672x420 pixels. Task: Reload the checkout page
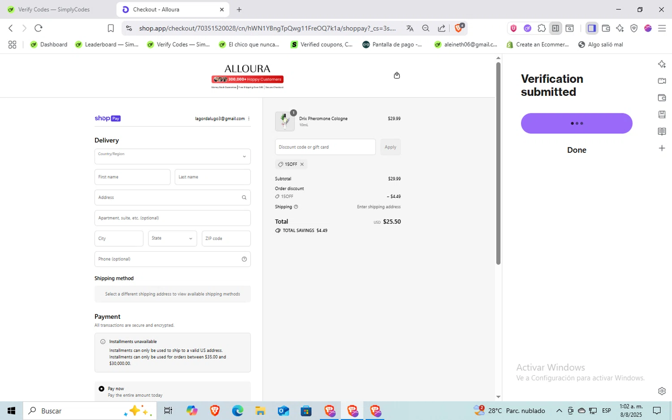(39, 28)
